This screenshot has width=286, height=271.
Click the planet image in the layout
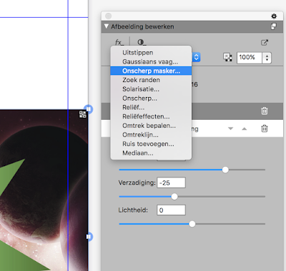pyautogui.click(x=44, y=190)
